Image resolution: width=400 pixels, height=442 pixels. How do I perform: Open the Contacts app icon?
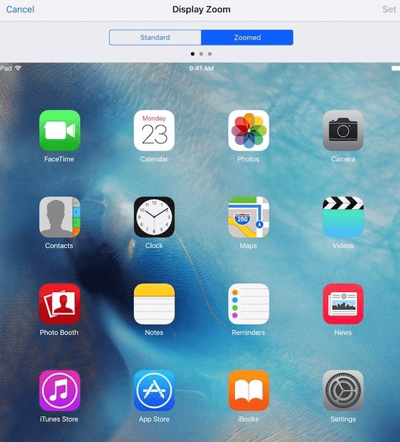point(60,217)
